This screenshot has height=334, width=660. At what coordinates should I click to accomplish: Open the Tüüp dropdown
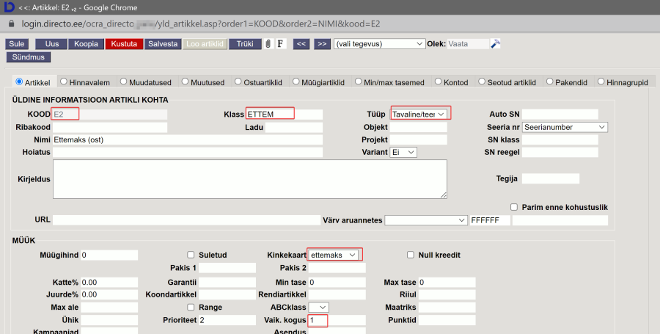click(419, 114)
